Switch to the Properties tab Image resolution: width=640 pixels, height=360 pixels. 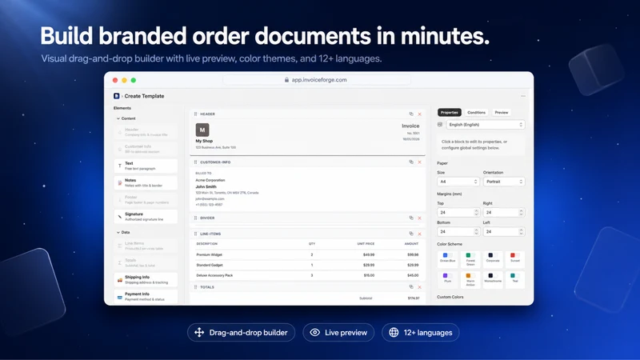click(x=450, y=112)
